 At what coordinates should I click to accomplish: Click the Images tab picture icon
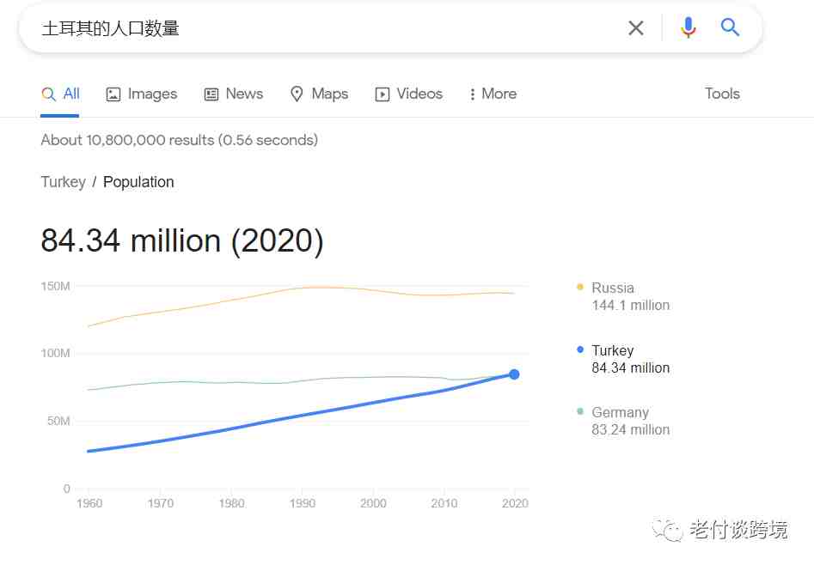[113, 94]
